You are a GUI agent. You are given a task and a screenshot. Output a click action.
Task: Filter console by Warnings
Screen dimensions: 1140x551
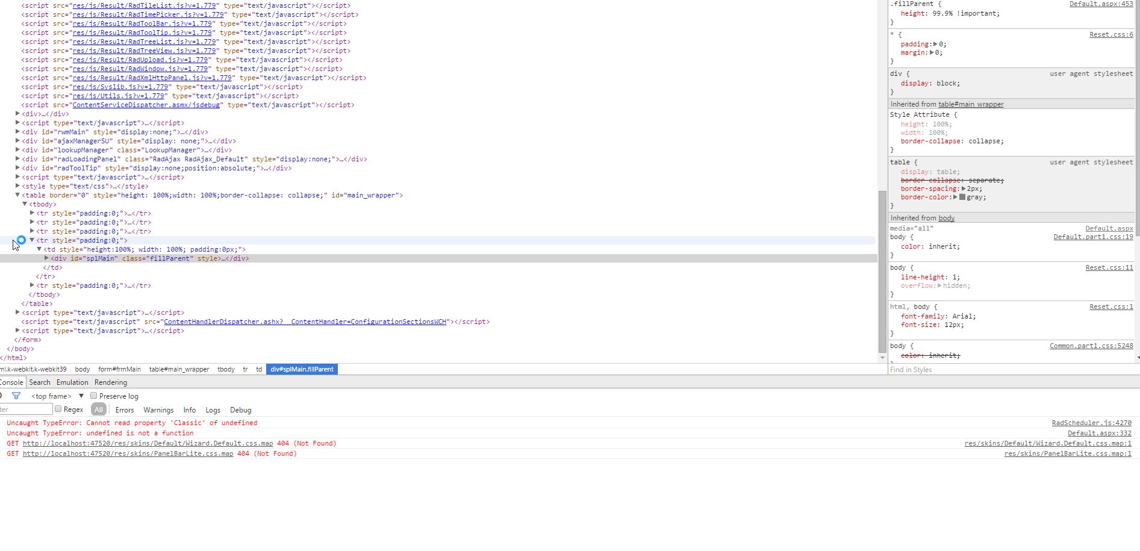click(158, 410)
